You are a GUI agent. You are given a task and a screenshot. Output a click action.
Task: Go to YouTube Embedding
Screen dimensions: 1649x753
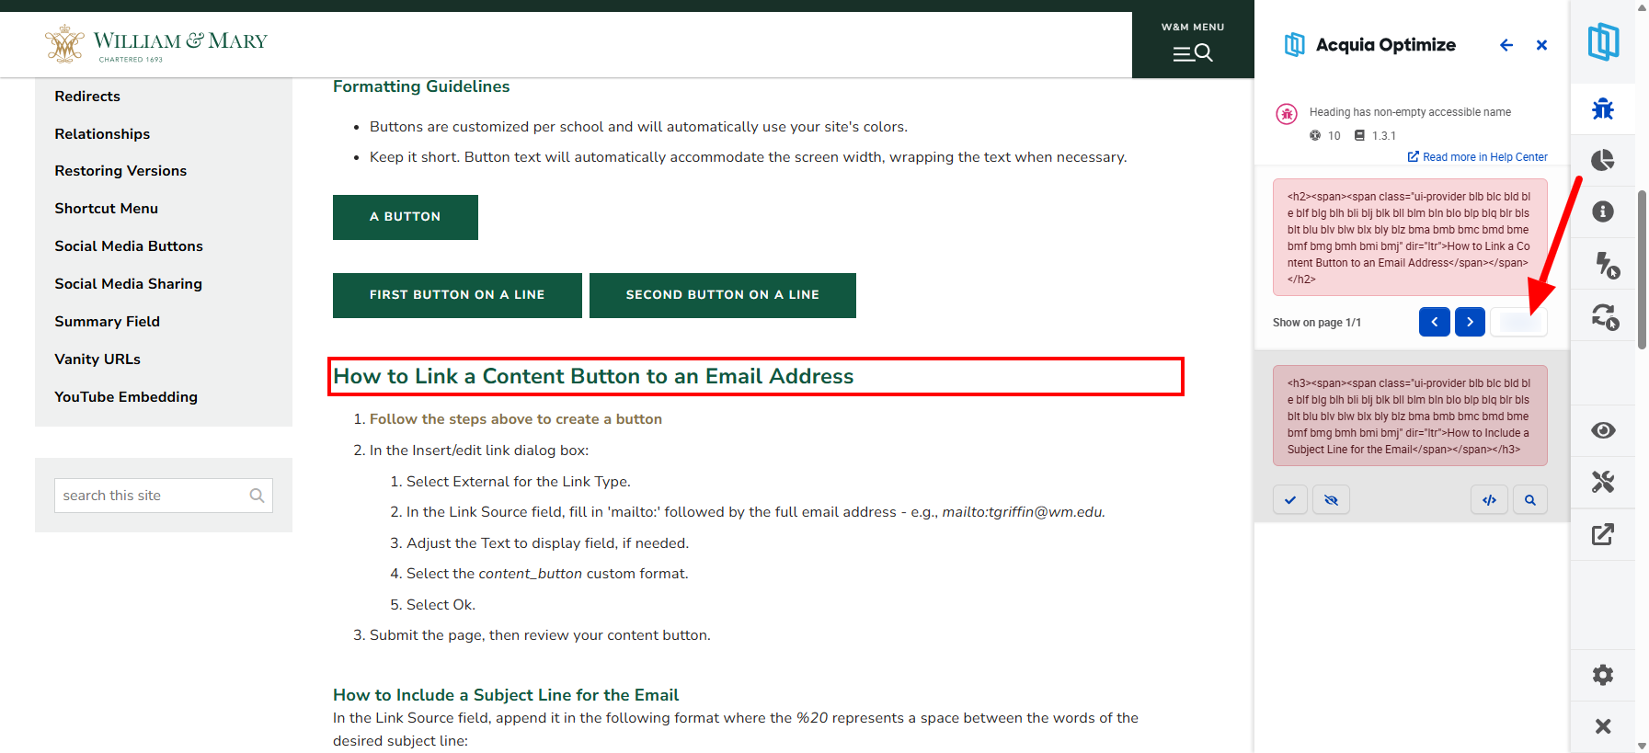[x=126, y=397]
